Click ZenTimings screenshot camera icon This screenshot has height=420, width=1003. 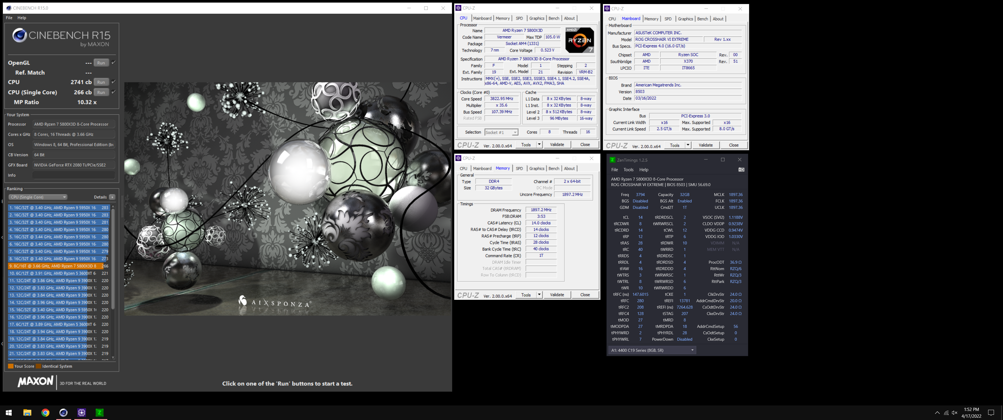[741, 169]
